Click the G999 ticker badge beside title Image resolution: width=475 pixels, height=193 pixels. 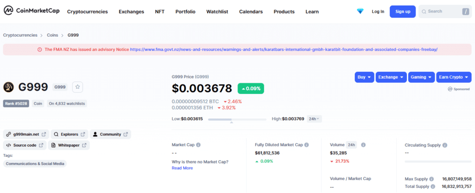coord(60,87)
